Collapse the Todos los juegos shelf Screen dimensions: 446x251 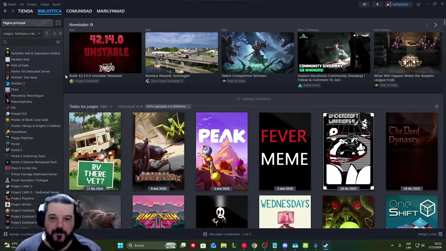pos(437,106)
